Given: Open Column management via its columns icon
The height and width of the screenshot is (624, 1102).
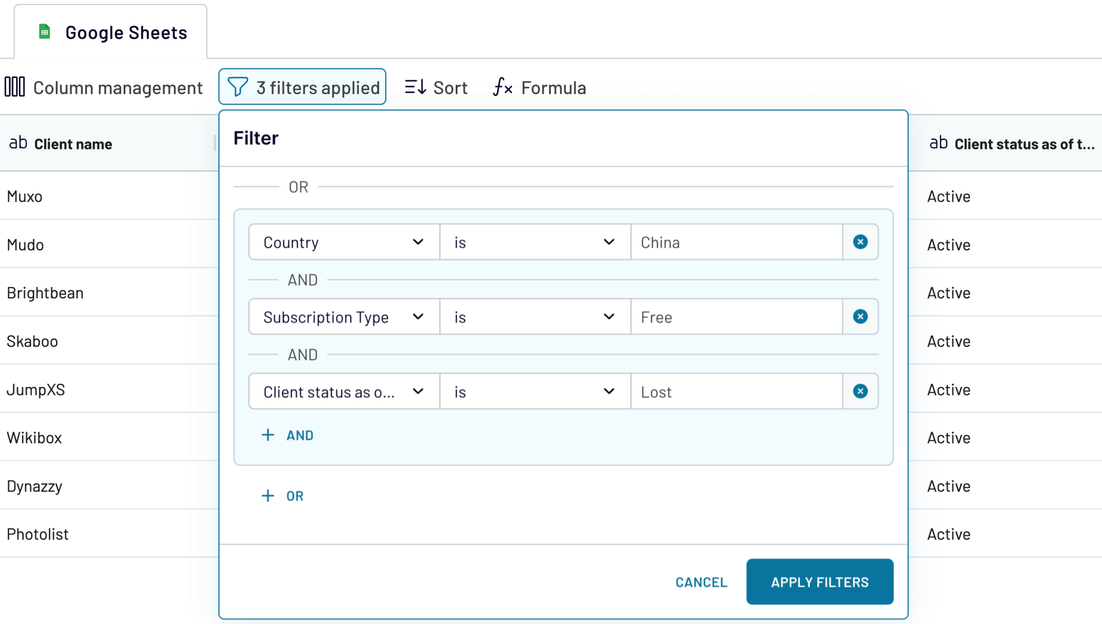Looking at the screenshot, I should pyautogui.click(x=15, y=87).
